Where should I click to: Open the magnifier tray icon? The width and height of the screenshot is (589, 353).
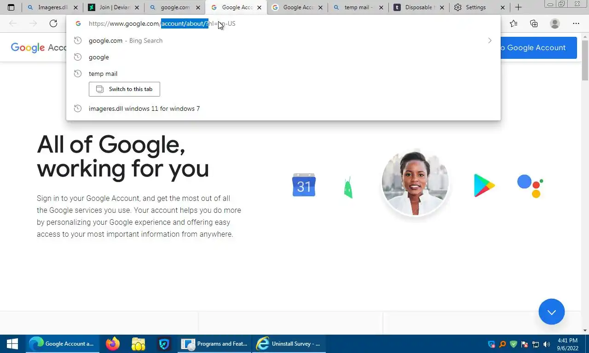pos(502,344)
